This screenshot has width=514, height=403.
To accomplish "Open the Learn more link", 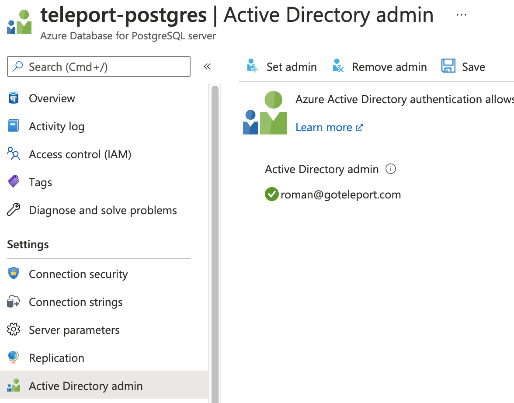I will 324,127.
